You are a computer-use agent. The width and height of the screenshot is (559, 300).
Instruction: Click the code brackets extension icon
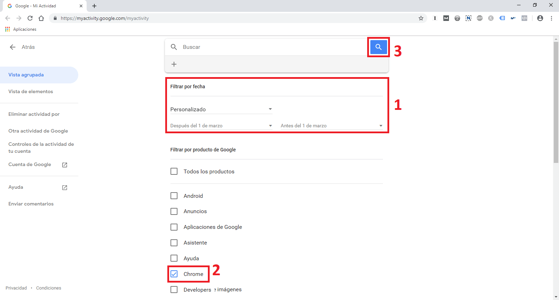[x=524, y=18]
